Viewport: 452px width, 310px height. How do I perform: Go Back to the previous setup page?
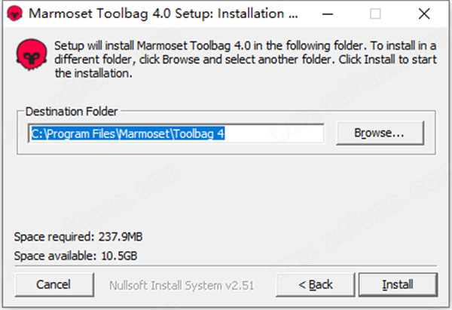click(x=315, y=284)
